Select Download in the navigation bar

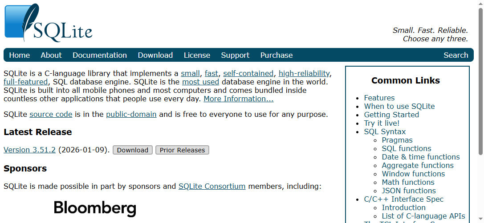click(155, 55)
